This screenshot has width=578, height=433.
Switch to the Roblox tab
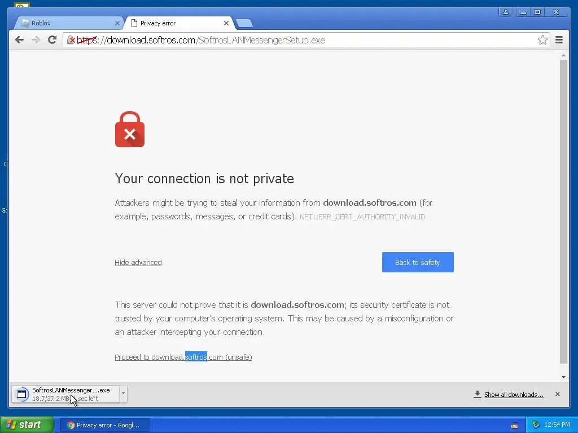[x=68, y=23]
